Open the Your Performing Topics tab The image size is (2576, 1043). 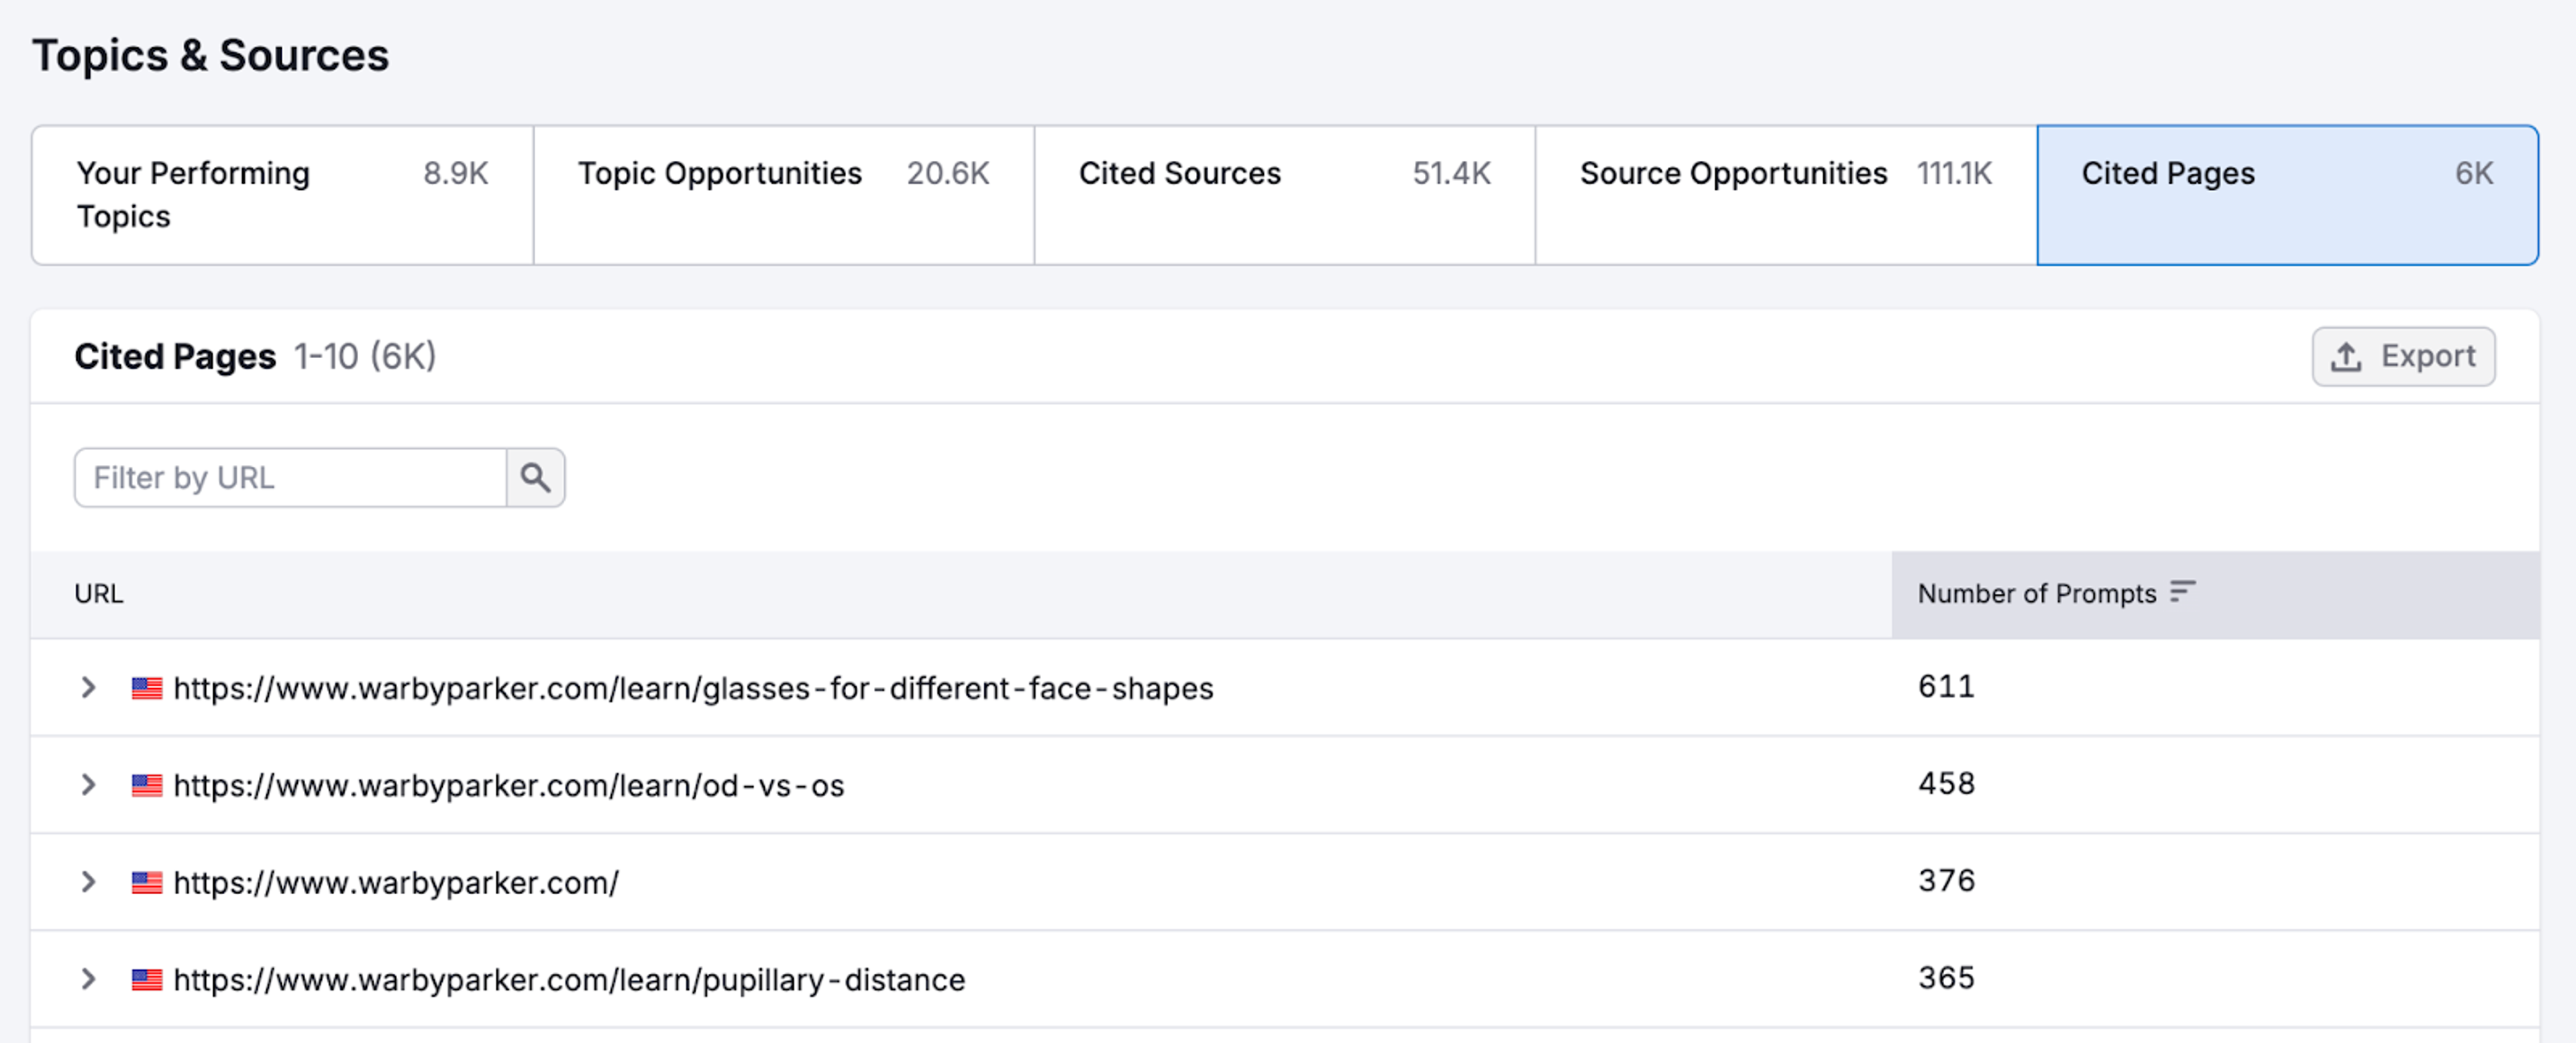point(282,195)
